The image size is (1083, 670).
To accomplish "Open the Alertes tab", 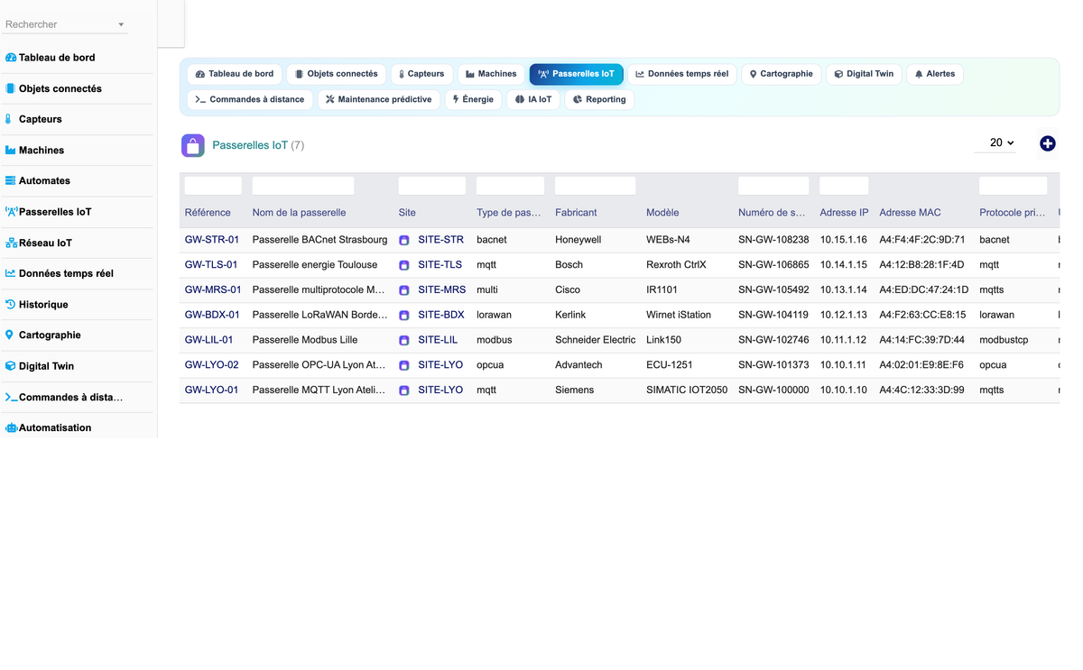I will tap(935, 74).
